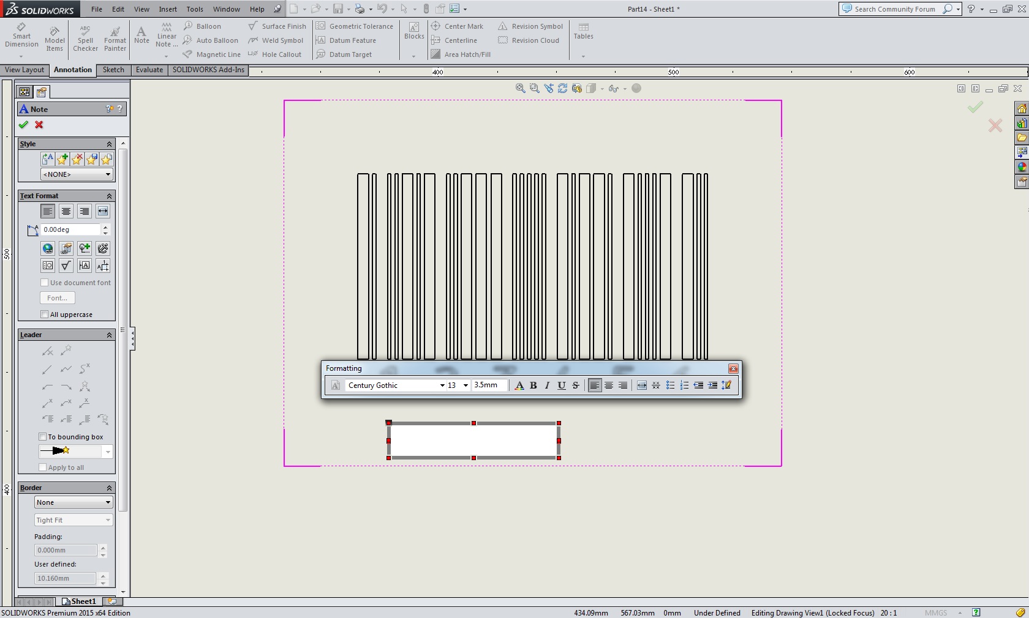The image size is (1029, 618).
Task: Expand the Style NONE dropdown
Action: tap(77, 174)
